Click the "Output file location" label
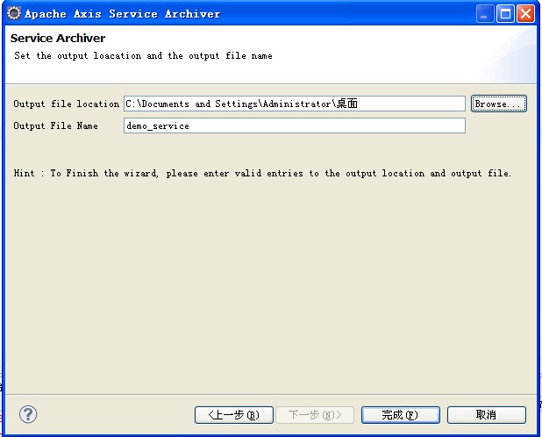Image resolution: width=542 pixels, height=437 pixels. (67, 104)
